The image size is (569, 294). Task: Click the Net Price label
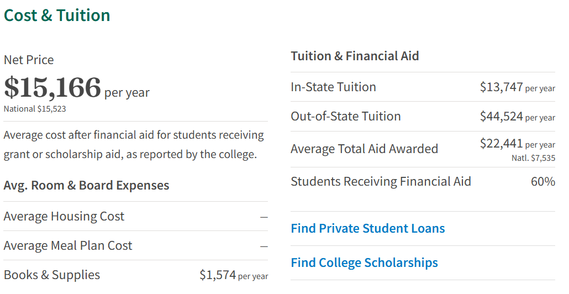pos(29,60)
